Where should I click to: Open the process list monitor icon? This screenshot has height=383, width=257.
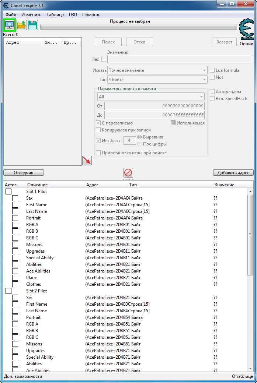click(x=10, y=25)
